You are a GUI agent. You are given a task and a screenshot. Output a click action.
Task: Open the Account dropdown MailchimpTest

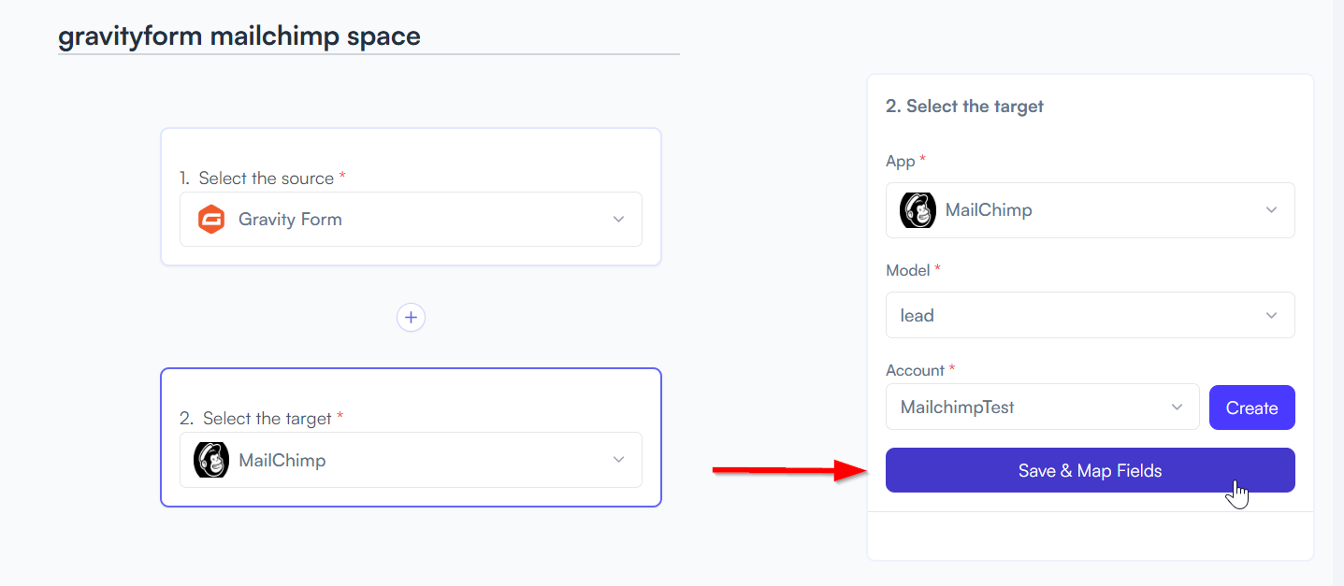(x=1042, y=407)
